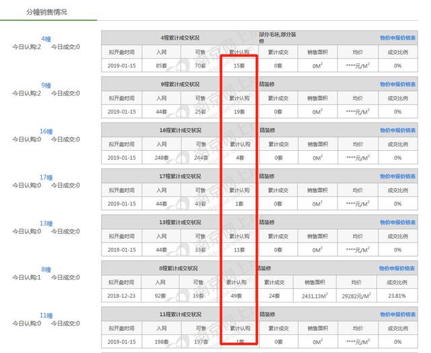Viewport: 431px width, 353px height.
Task: Open the 分幢销售情况 tab
Action: 46,12
